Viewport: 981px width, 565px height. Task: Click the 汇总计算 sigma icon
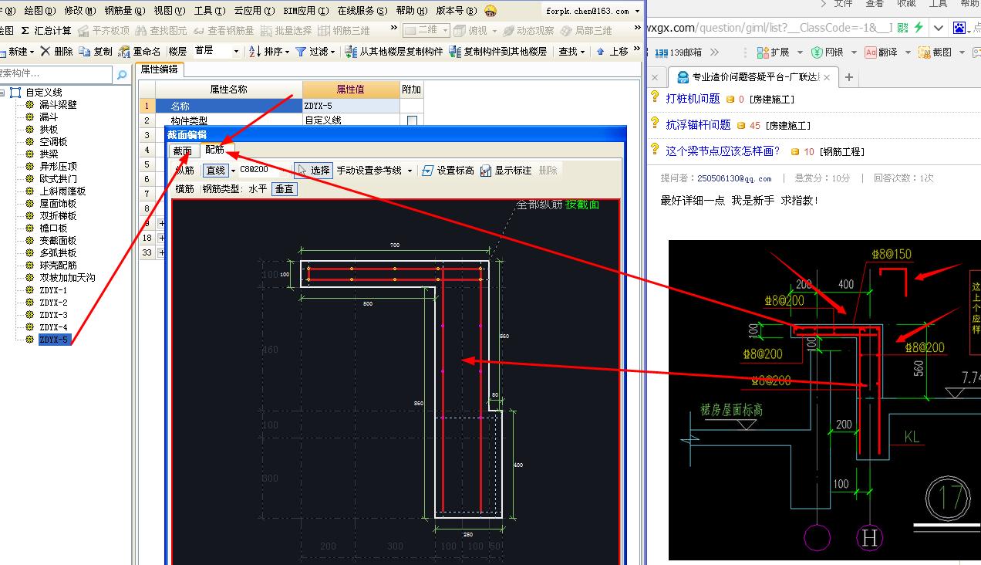[25, 31]
